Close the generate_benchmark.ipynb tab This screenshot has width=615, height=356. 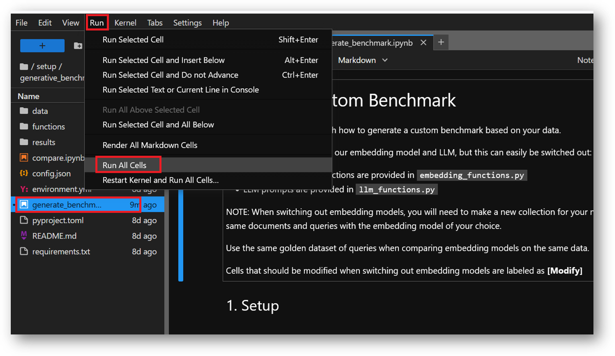pos(424,43)
